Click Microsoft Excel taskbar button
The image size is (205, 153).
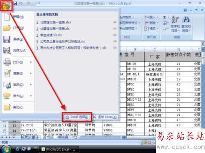point(59,149)
